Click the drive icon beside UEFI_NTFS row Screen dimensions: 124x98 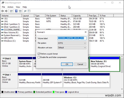[x=2, y=38]
